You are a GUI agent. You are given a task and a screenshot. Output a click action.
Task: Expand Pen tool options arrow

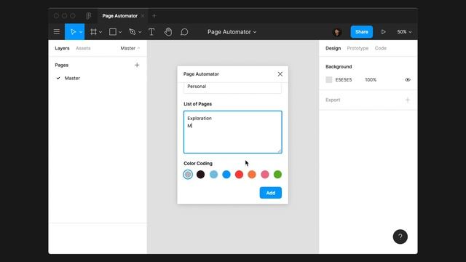[x=140, y=32]
